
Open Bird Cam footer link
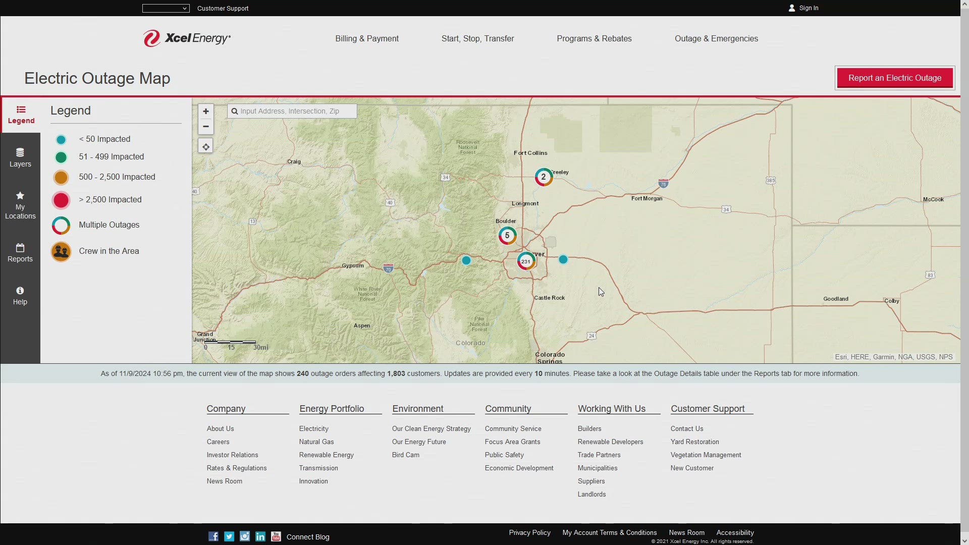click(406, 455)
